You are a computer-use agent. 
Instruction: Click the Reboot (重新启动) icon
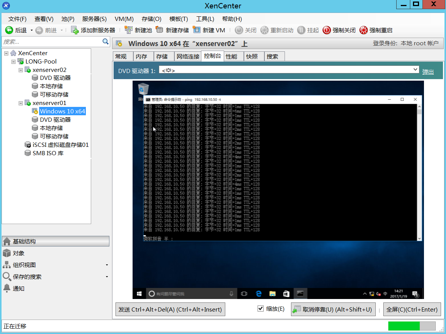pos(264,30)
